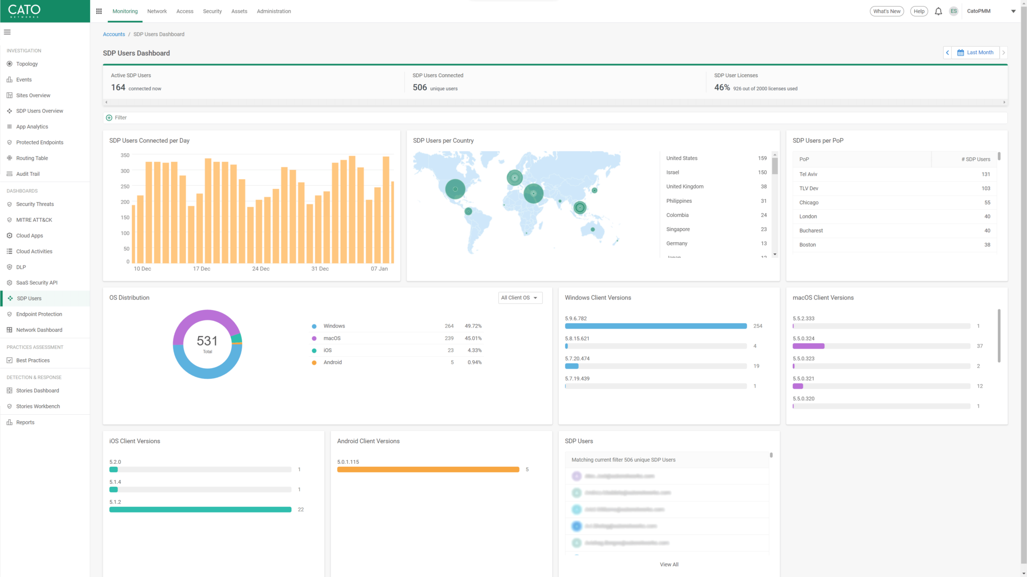
Task: View the Routing Table
Action: point(32,158)
